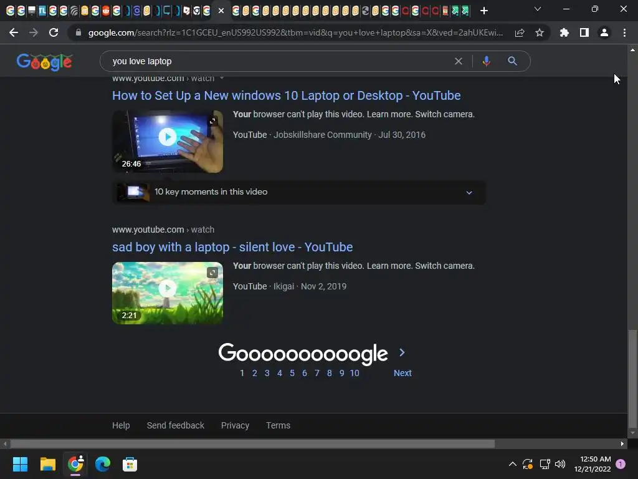The height and width of the screenshot is (479, 638).
Task: Go to results page 9
Action: point(342,373)
